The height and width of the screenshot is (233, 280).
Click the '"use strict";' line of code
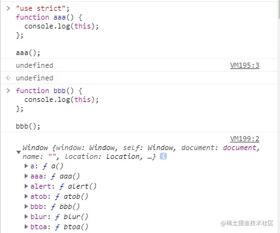click(42, 8)
